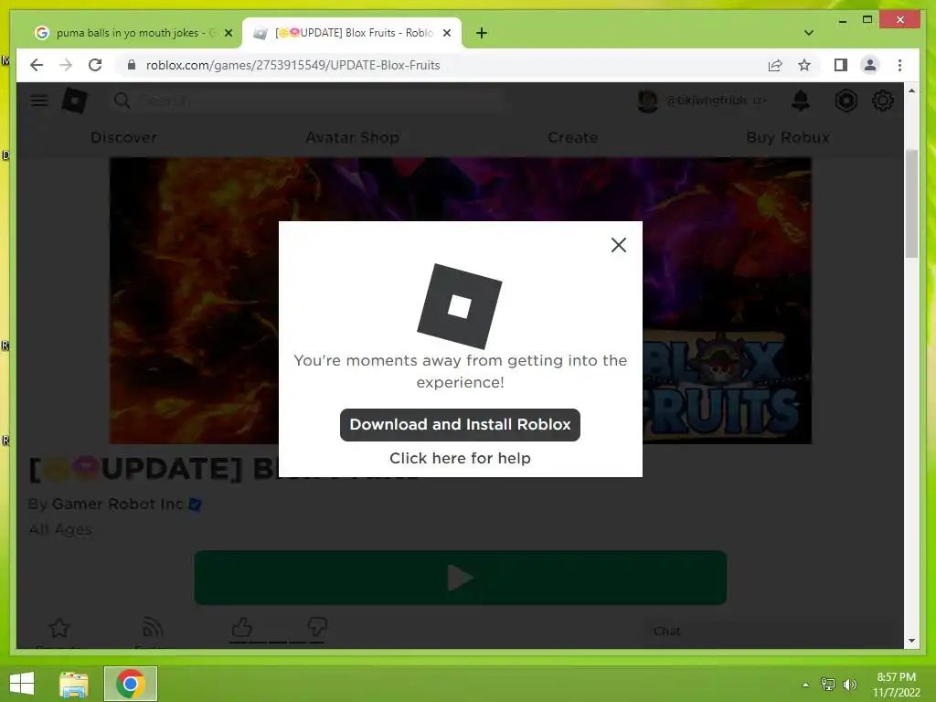The image size is (936, 702).
Task: Open File Explorer from taskbar
Action: click(x=74, y=684)
